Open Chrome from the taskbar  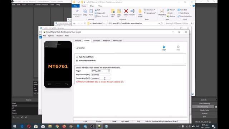click(57, 126)
